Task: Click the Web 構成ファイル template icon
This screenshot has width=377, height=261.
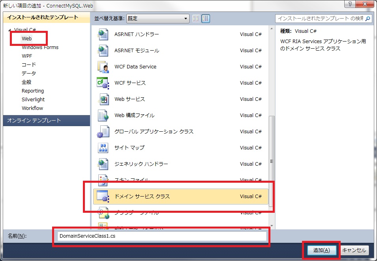Action: pos(103,115)
